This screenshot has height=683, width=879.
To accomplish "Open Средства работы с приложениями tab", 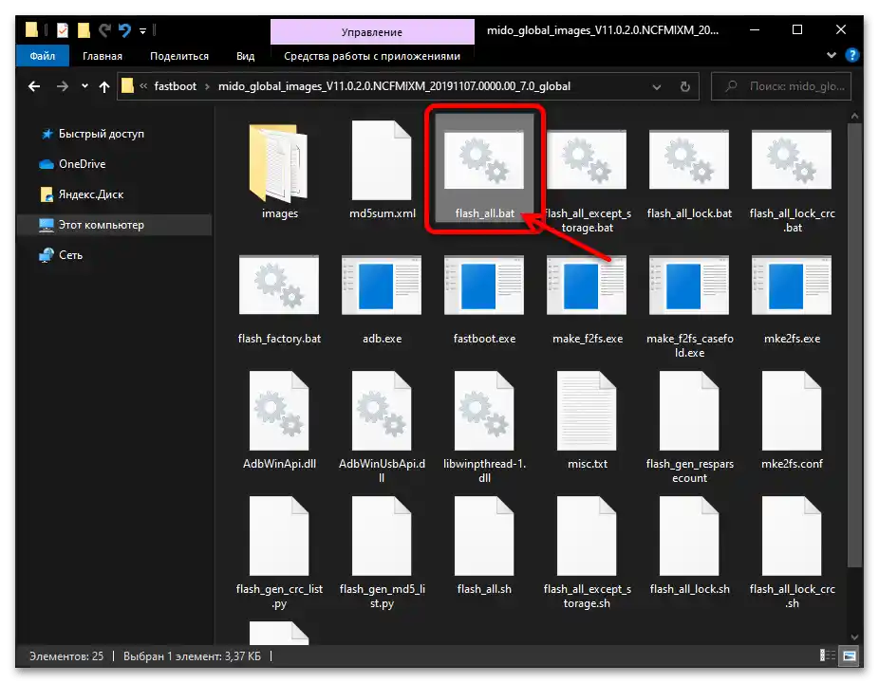I will 372,56.
